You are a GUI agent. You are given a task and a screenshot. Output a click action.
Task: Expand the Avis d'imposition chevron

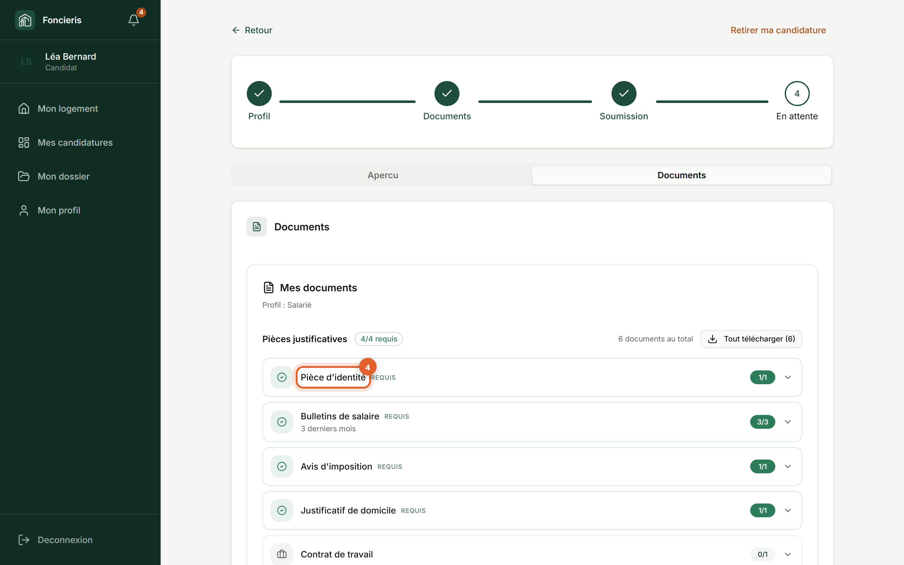[788, 466]
